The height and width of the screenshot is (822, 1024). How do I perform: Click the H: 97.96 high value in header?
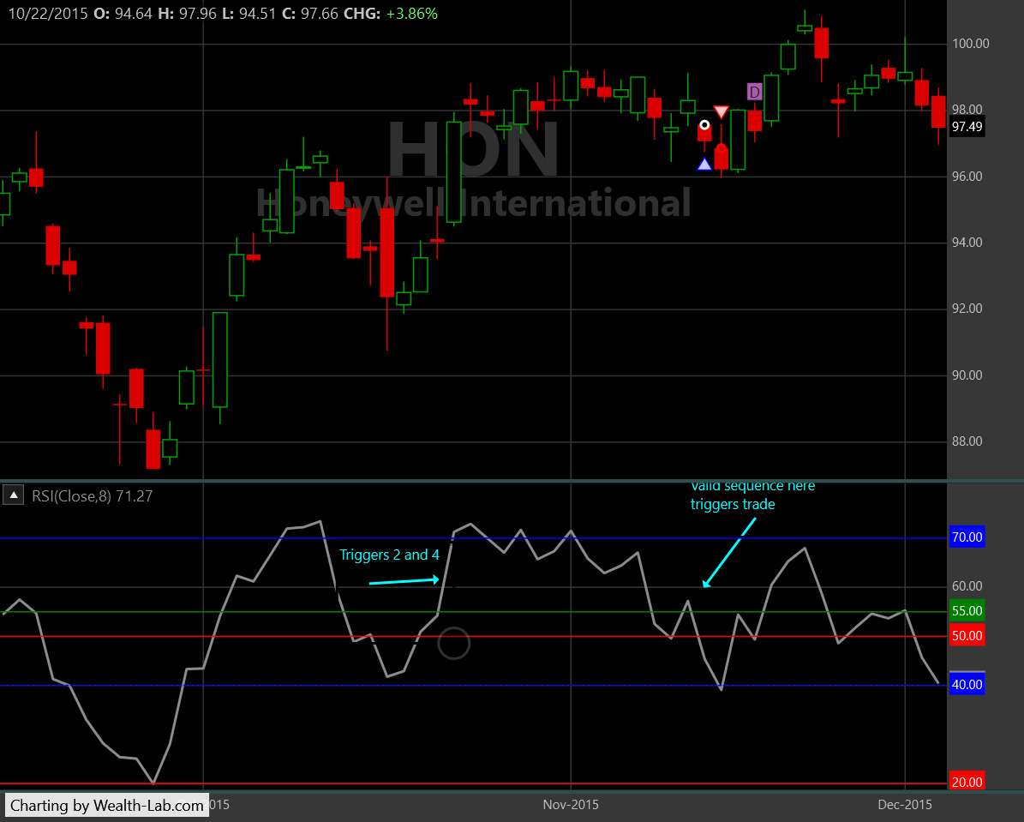click(187, 14)
